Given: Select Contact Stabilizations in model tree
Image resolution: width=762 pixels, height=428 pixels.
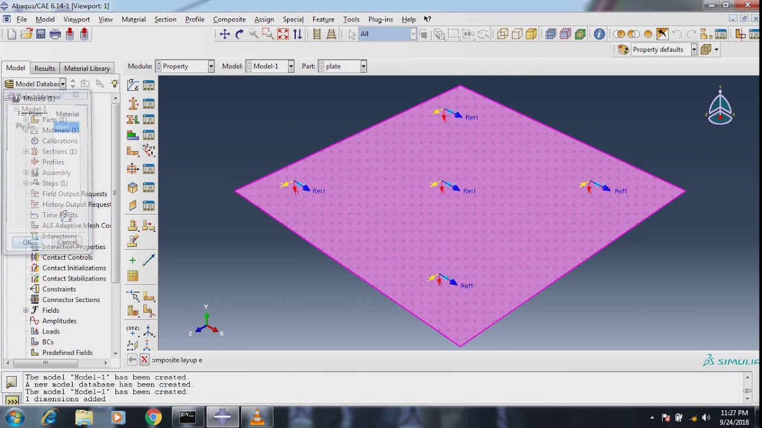Looking at the screenshot, I should pyautogui.click(x=74, y=278).
